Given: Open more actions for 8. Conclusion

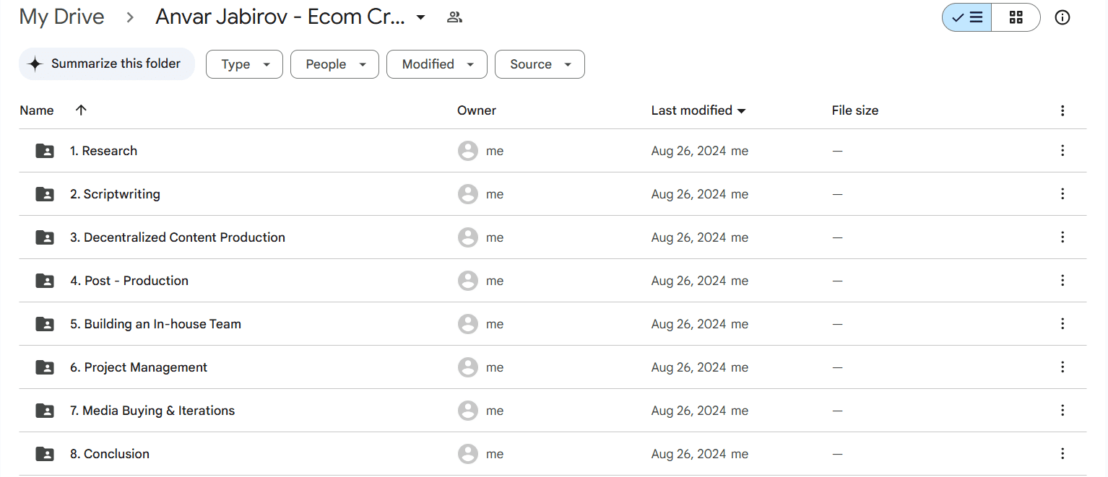Looking at the screenshot, I should tap(1062, 454).
